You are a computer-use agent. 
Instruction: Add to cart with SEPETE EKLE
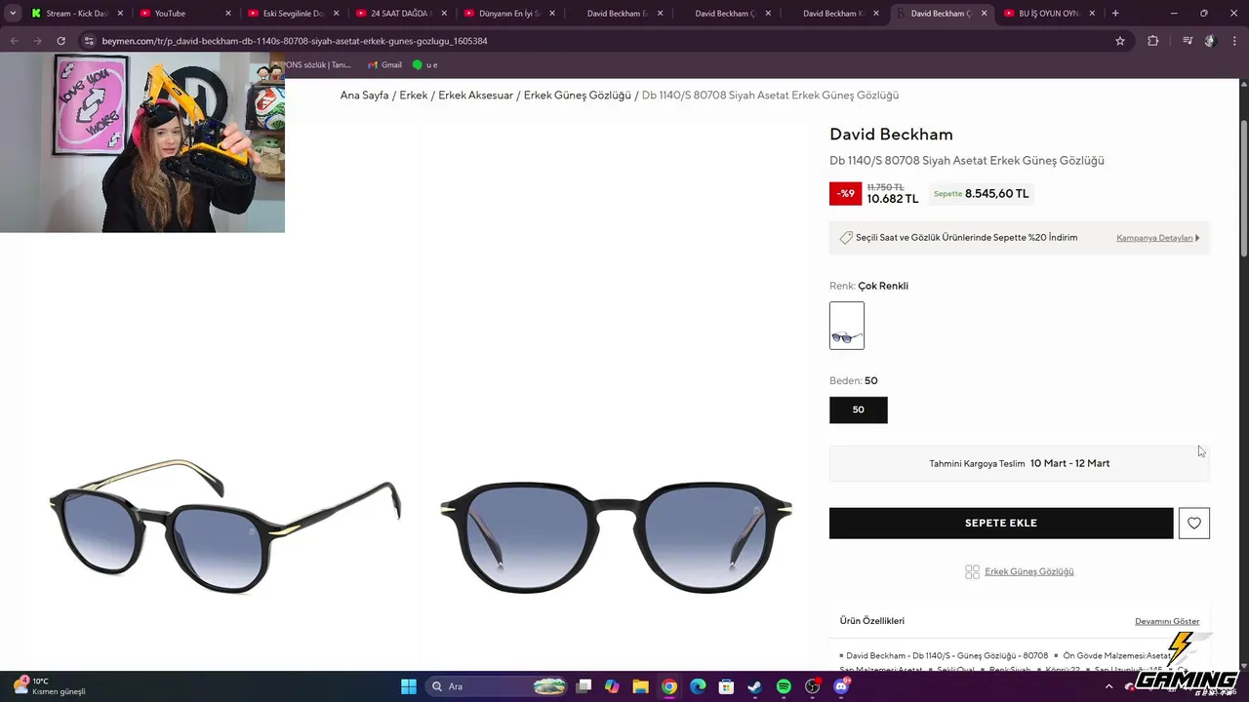1001,523
